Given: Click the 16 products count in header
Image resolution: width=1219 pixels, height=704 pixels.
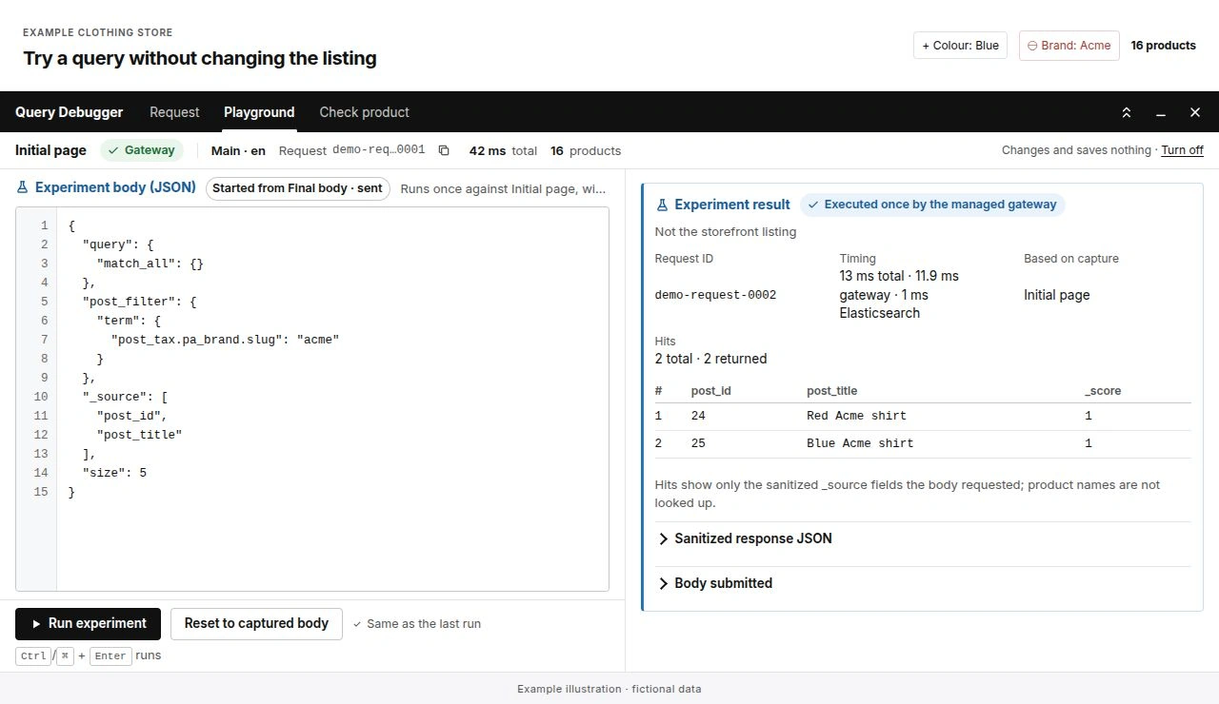Looking at the screenshot, I should pyautogui.click(x=1163, y=46).
